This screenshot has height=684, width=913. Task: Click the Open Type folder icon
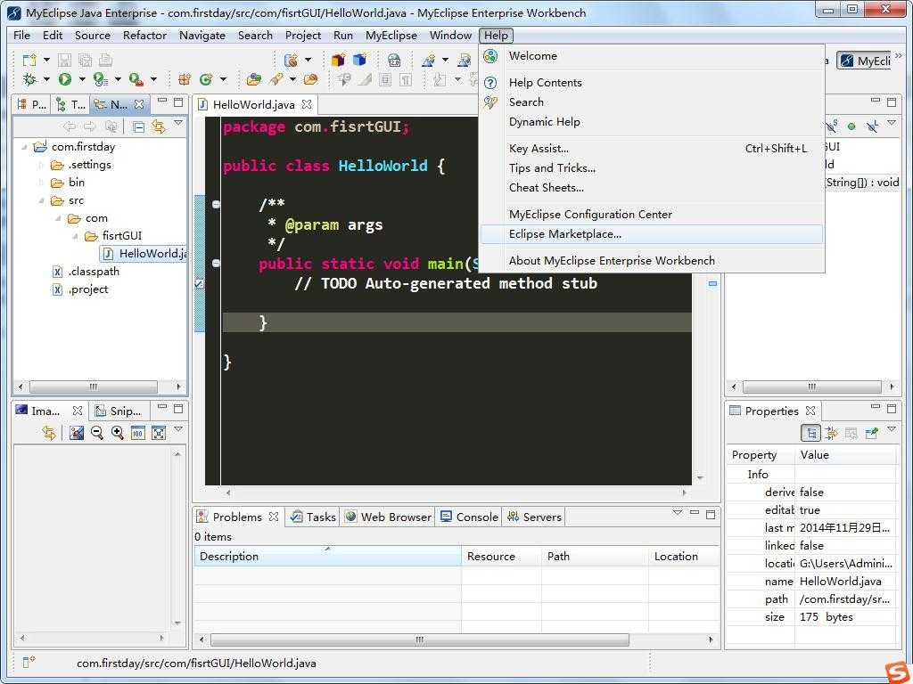click(x=254, y=79)
